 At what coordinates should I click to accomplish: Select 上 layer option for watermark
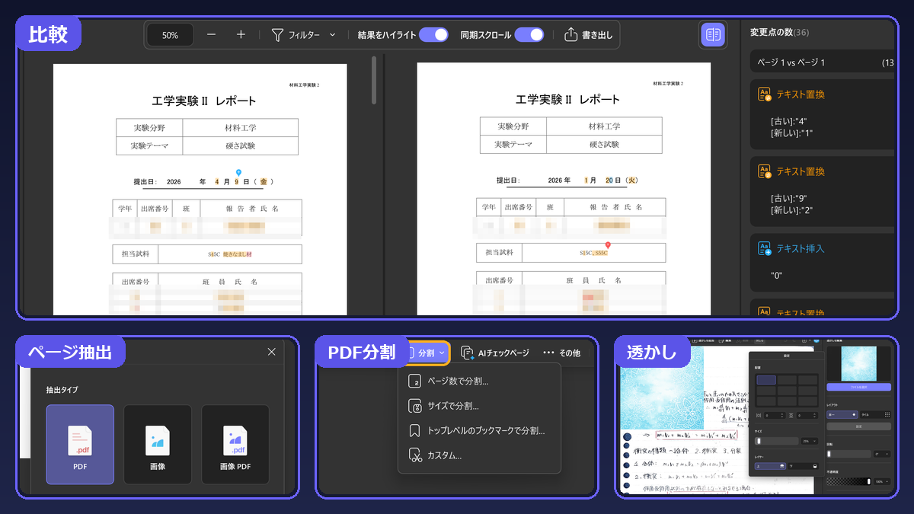coord(770,466)
